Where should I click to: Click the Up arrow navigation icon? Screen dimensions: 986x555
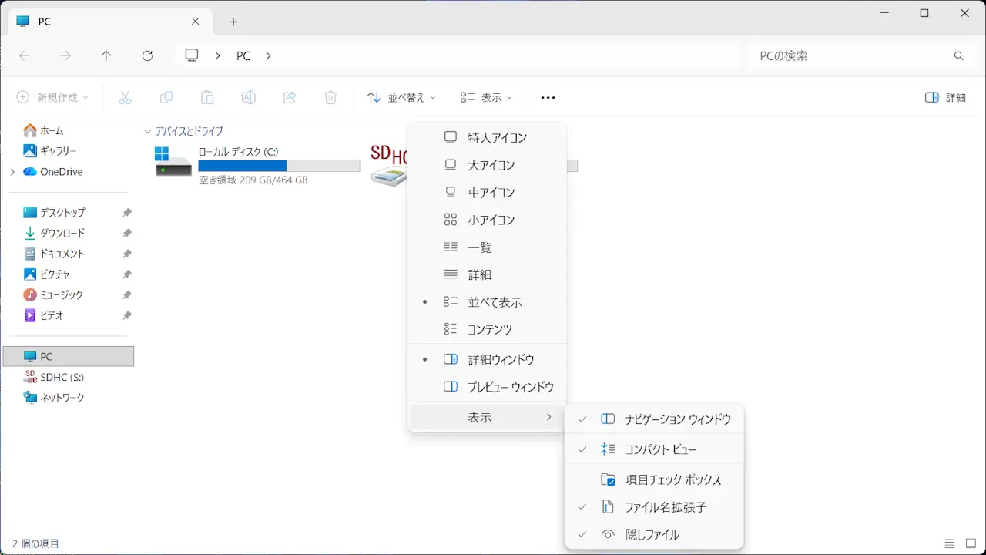pyautogui.click(x=106, y=55)
